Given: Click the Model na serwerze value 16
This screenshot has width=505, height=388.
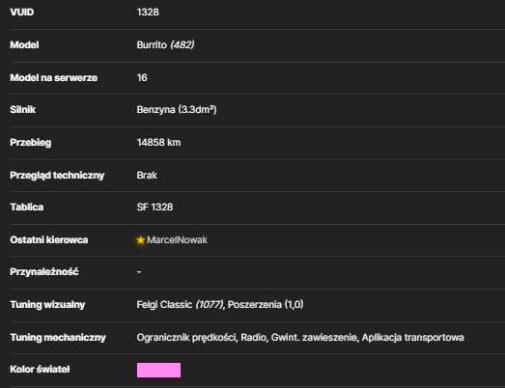Looking at the screenshot, I should [x=142, y=77].
